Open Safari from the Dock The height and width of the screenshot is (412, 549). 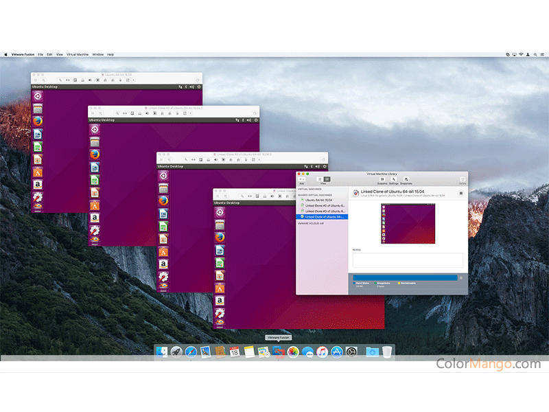(x=191, y=352)
